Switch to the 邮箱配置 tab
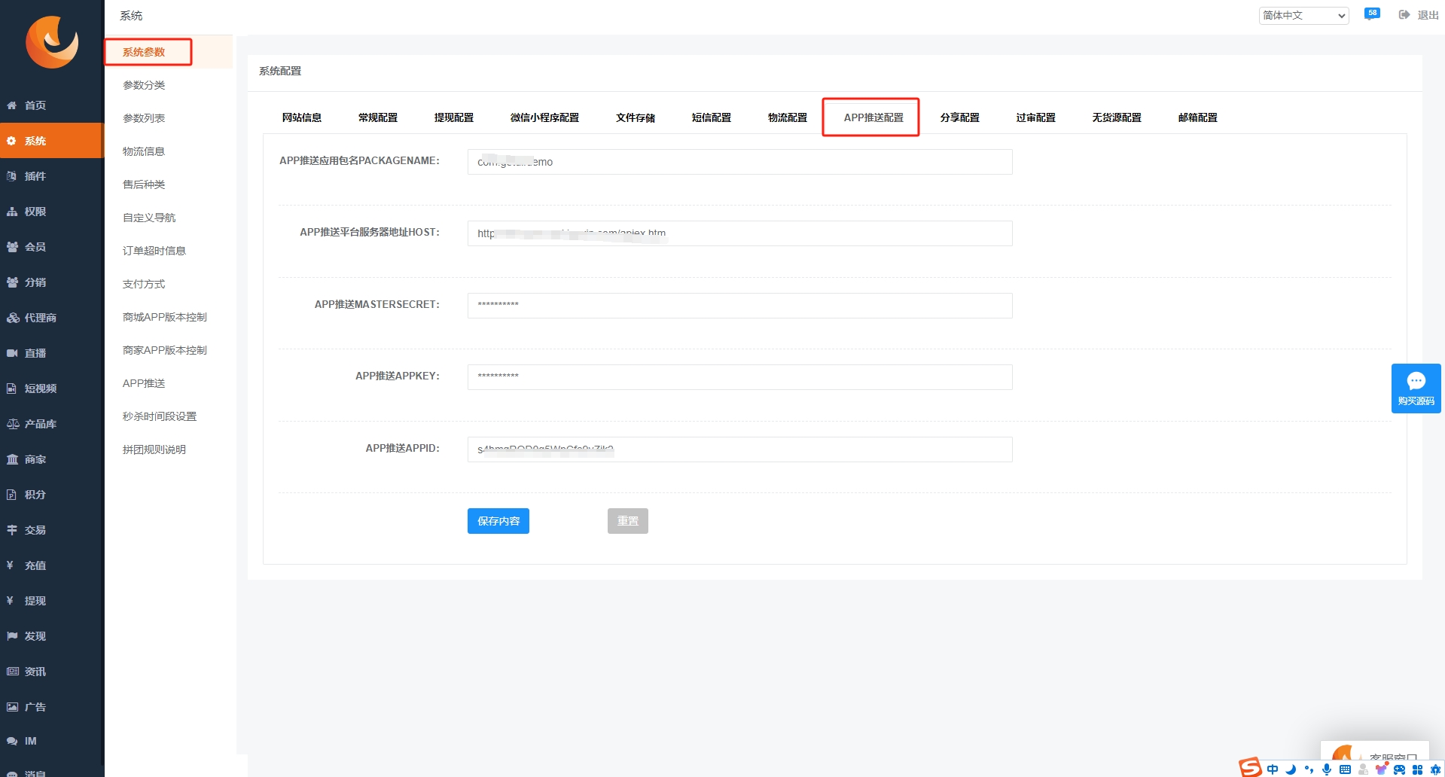 1198,117
